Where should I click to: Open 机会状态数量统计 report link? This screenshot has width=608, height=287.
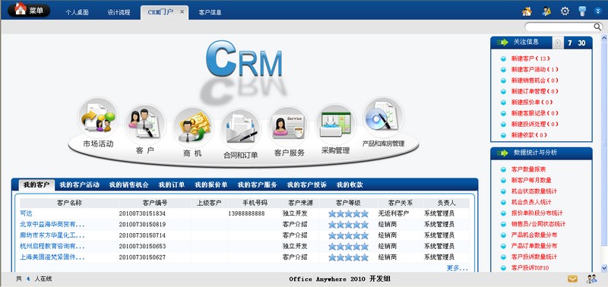coord(534,191)
